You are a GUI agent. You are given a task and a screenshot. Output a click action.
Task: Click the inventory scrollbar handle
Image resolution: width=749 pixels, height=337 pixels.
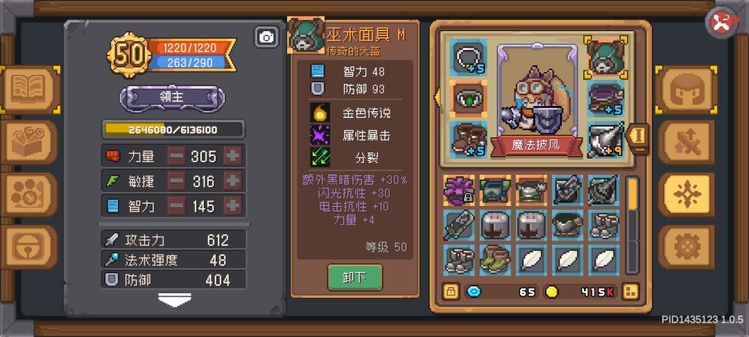click(x=632, y=193)
